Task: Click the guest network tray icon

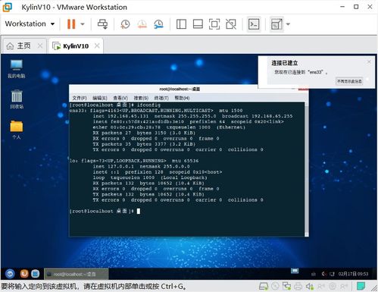Action: [332, 274]
